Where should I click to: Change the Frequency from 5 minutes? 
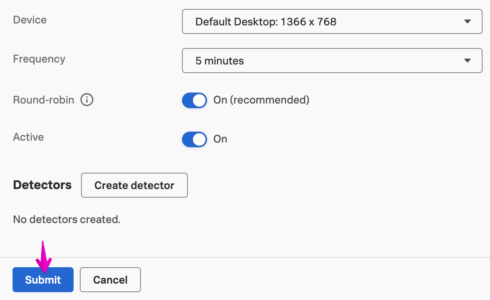point(332,61)
